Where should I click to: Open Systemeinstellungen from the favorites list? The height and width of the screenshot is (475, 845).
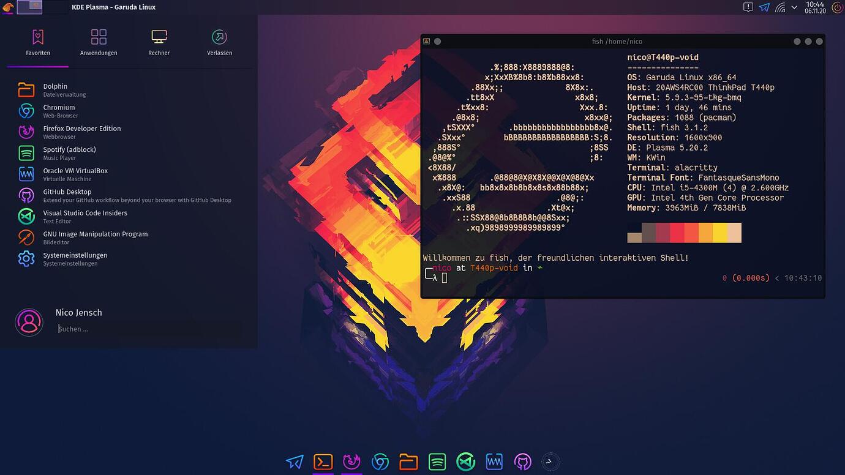click(x=75, y=258)
